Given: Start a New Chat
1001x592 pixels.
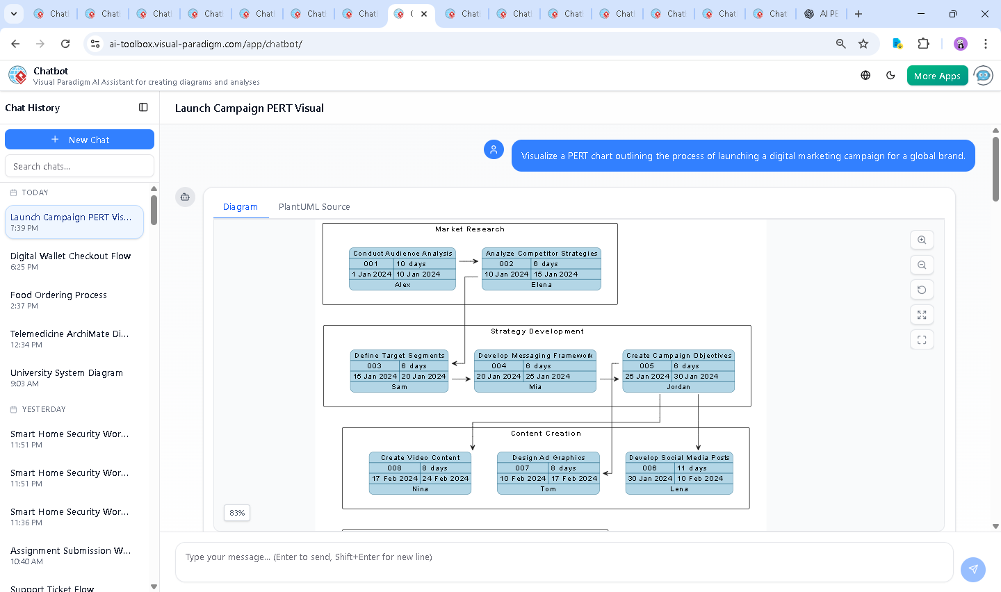Looking at the screenshot, I should click(79, 140).
